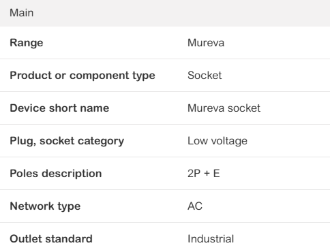Click the Range table row

(x=165, y=43)
